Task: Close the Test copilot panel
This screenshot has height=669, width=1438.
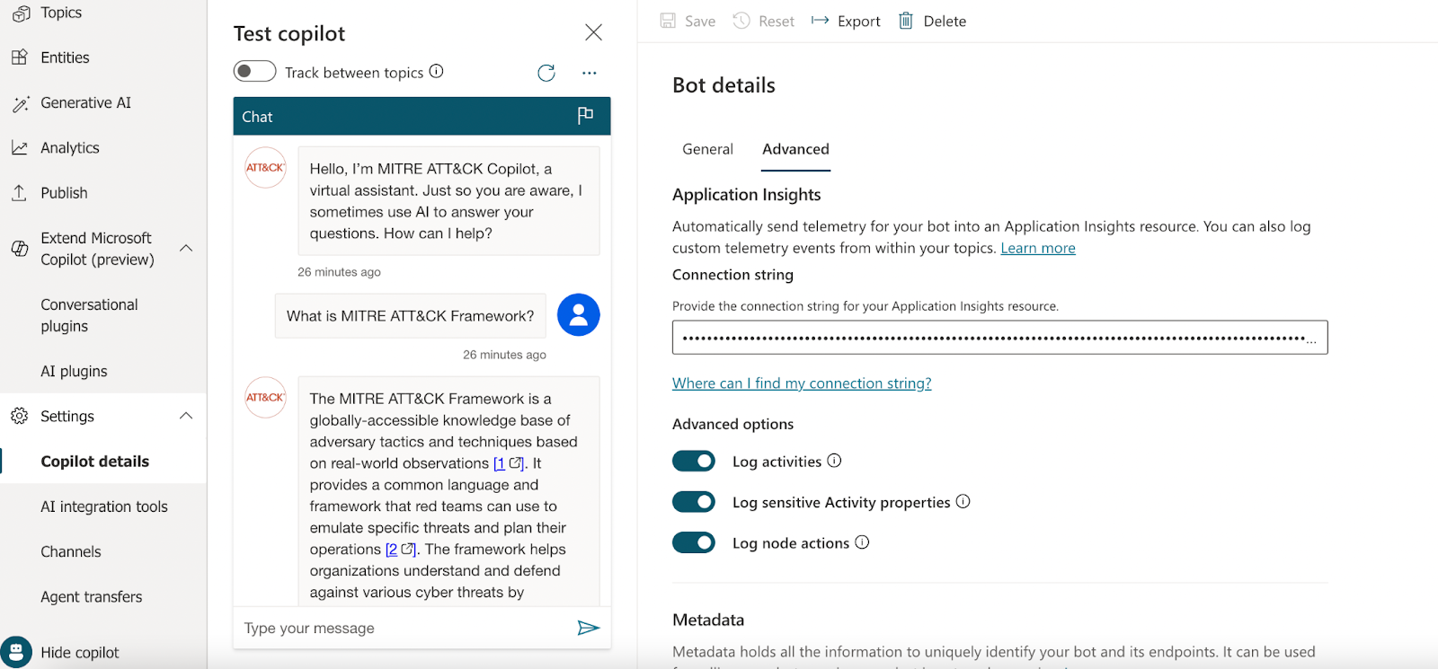Action: point(593,32)
